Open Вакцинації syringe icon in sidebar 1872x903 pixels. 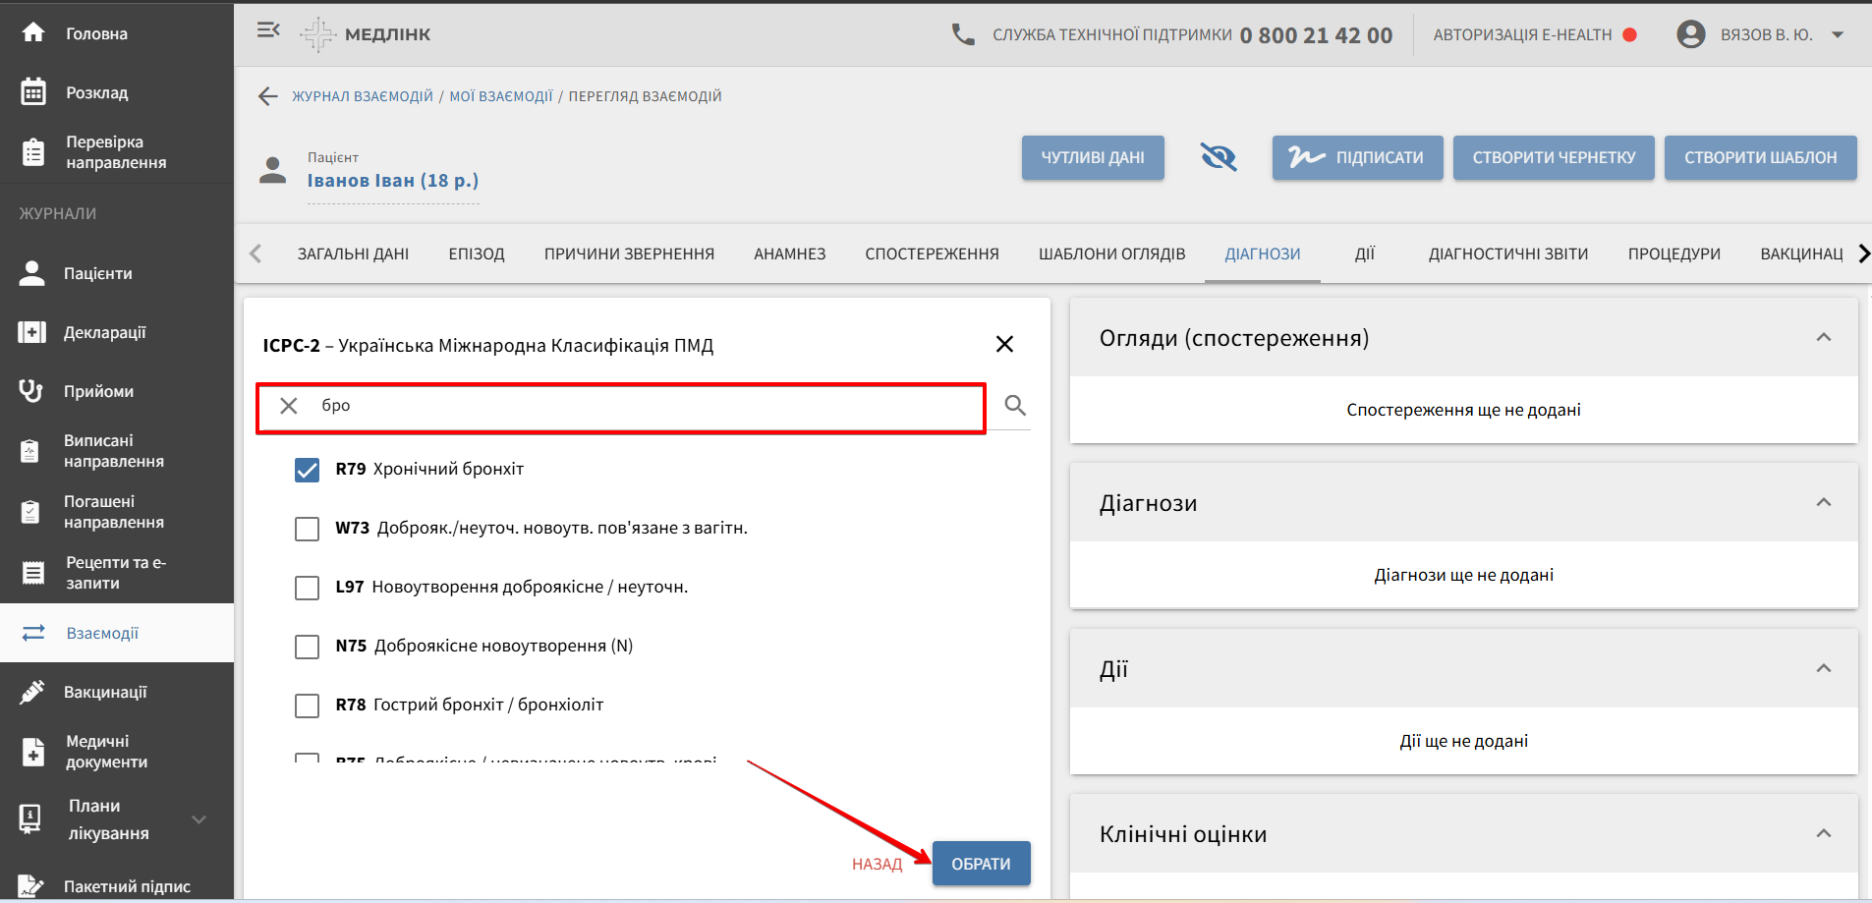click(x=32, y=692)
